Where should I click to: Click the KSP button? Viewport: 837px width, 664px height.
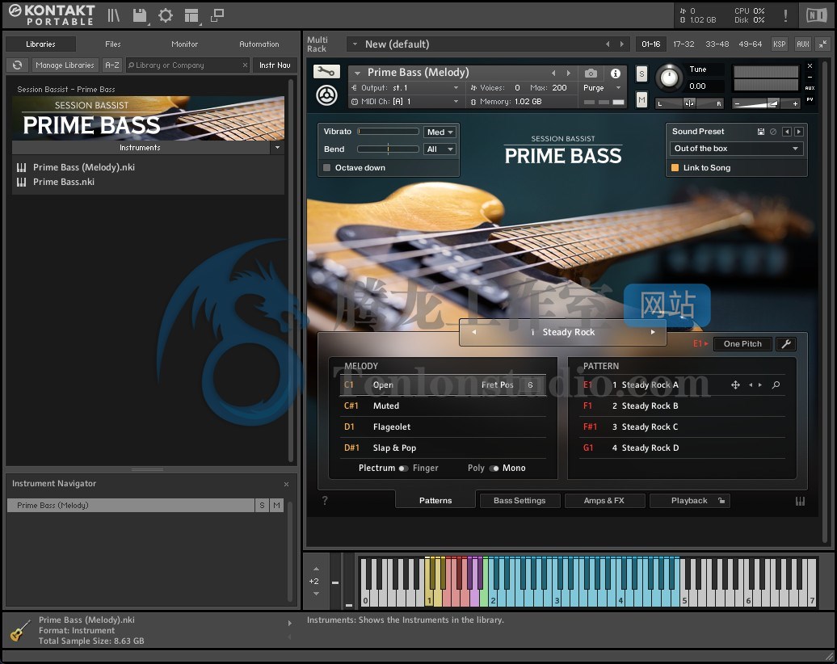click(x=780, y=44)
